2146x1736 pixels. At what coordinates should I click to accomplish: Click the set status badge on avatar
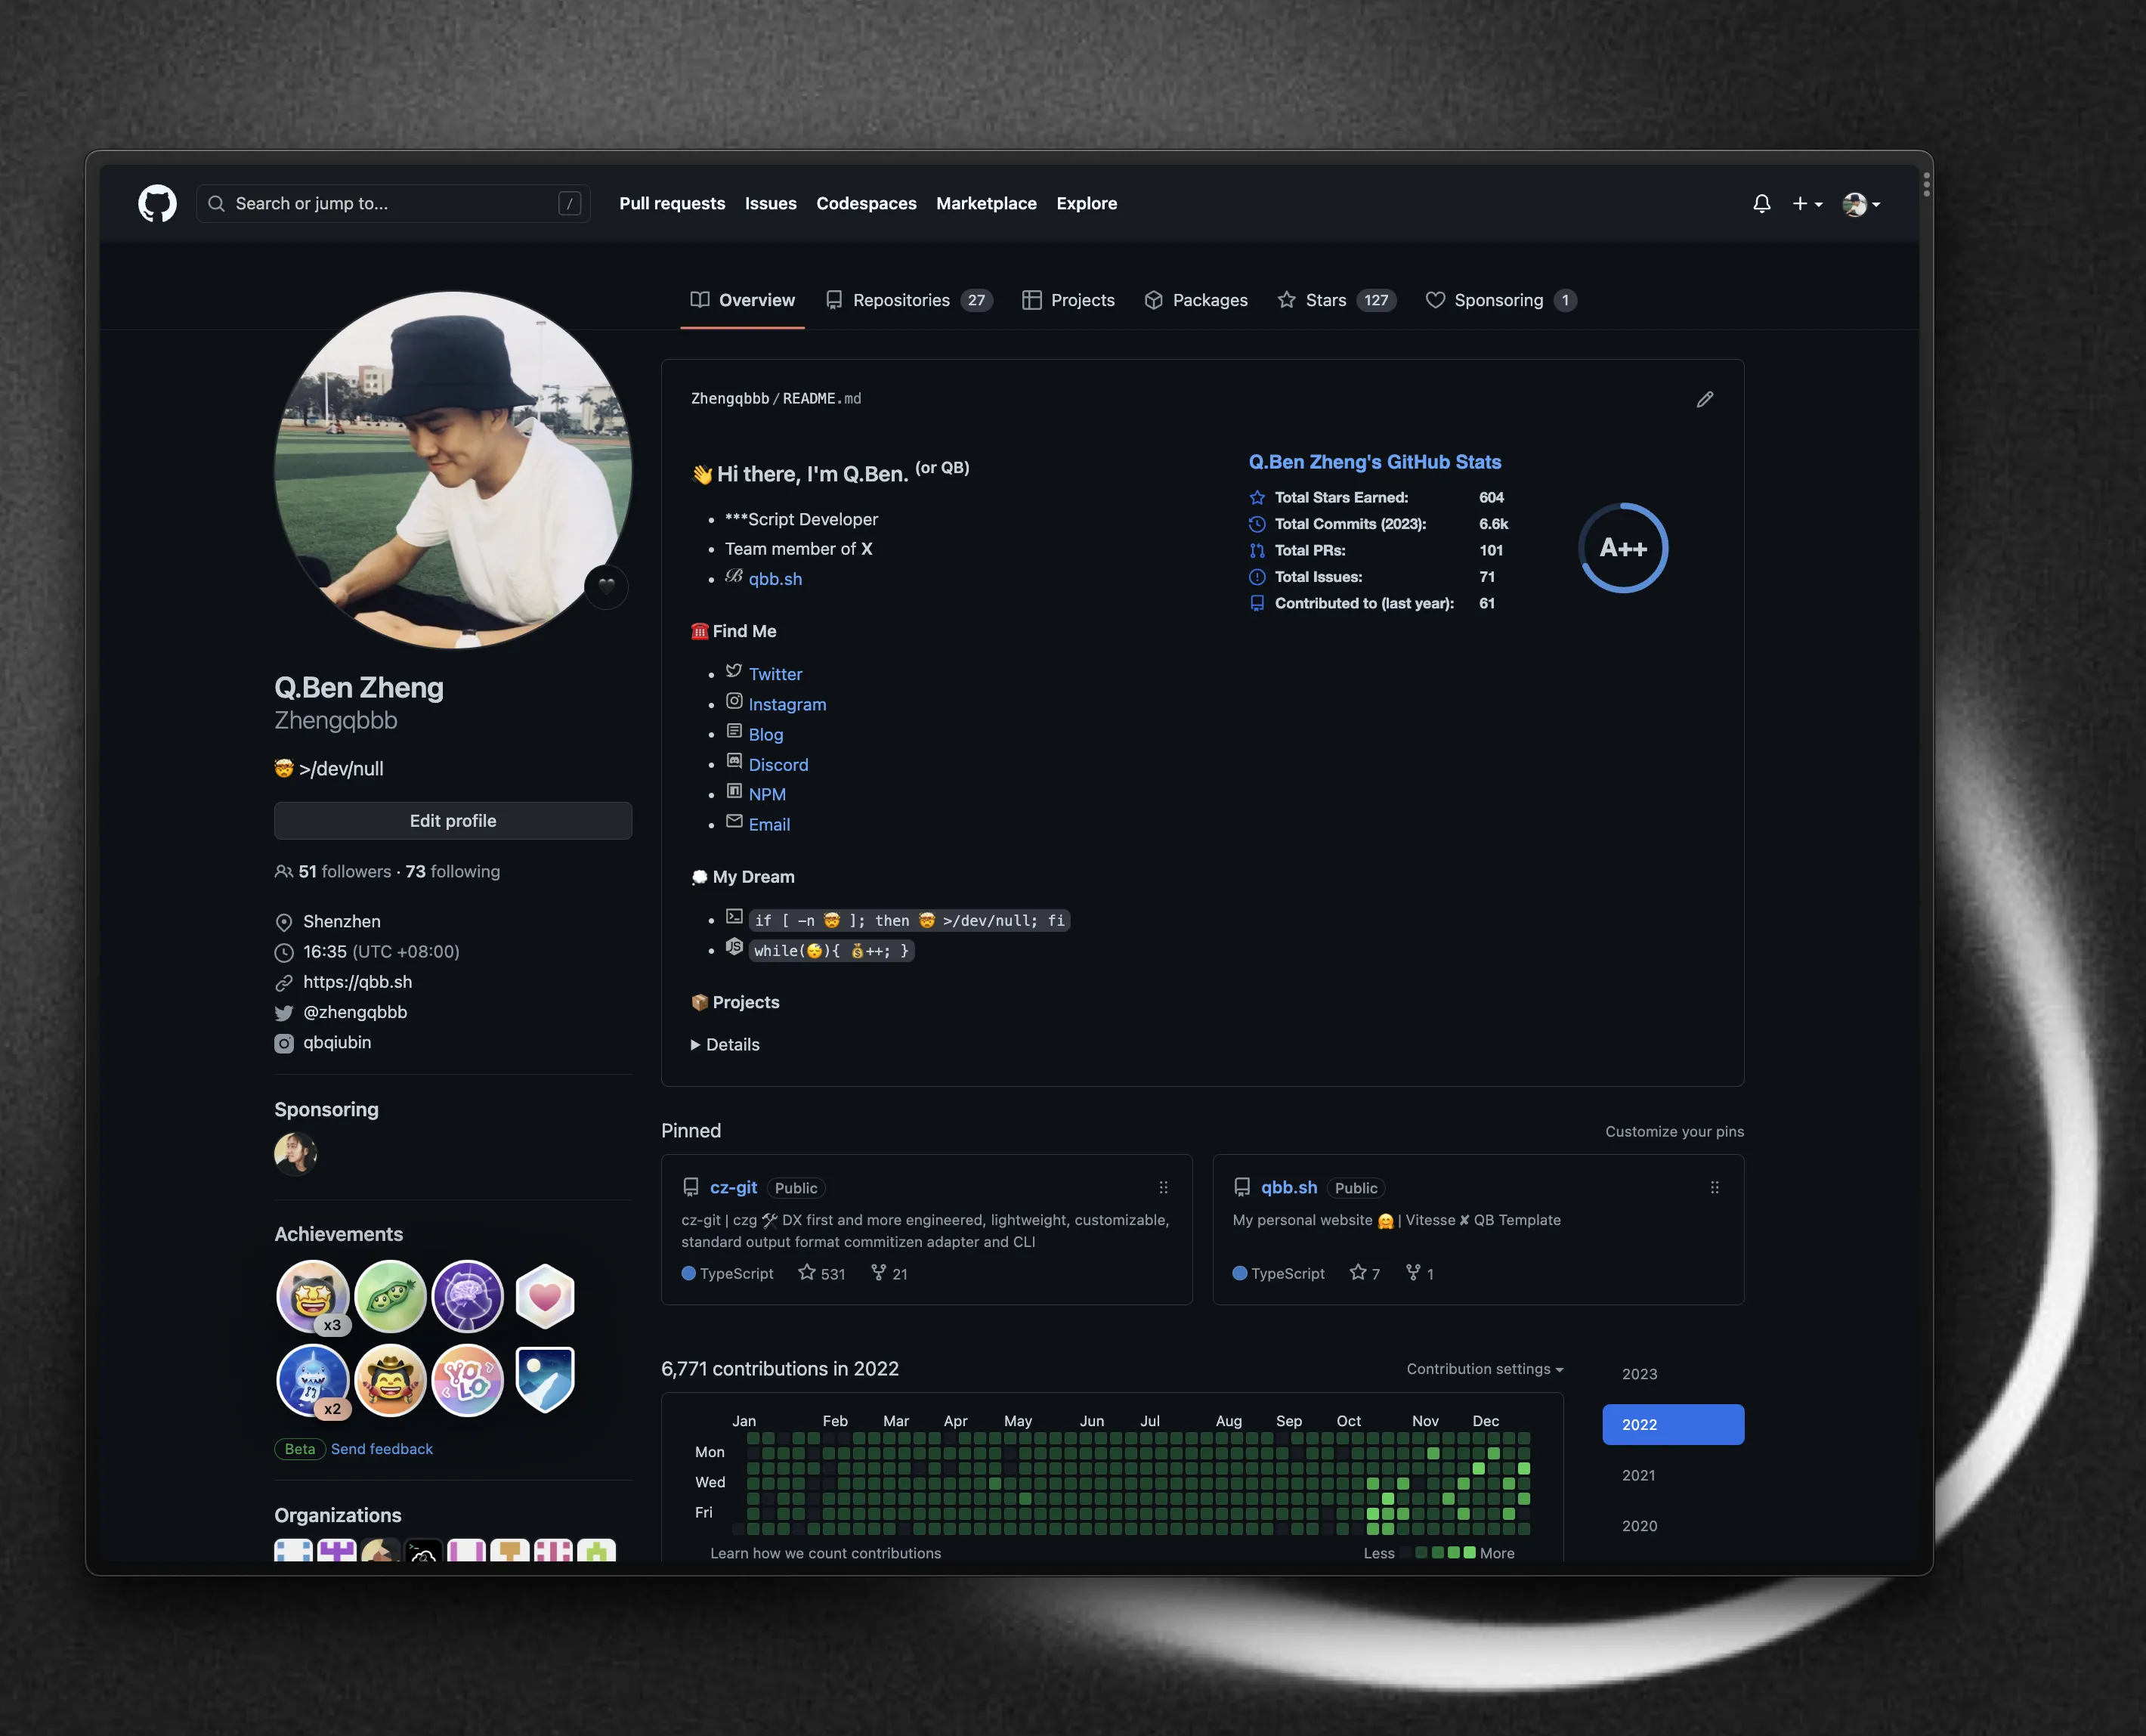click(x=606, y=586)
